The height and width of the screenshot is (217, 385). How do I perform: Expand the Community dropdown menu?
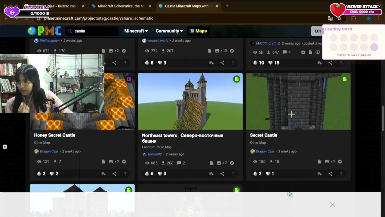point(169,31)
